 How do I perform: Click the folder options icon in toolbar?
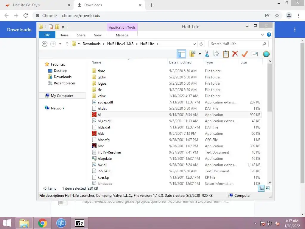pyautogui.click(x=192, y=54)
